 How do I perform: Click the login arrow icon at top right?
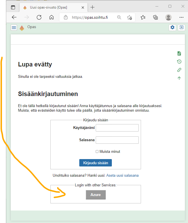click(x=181, y=27)
